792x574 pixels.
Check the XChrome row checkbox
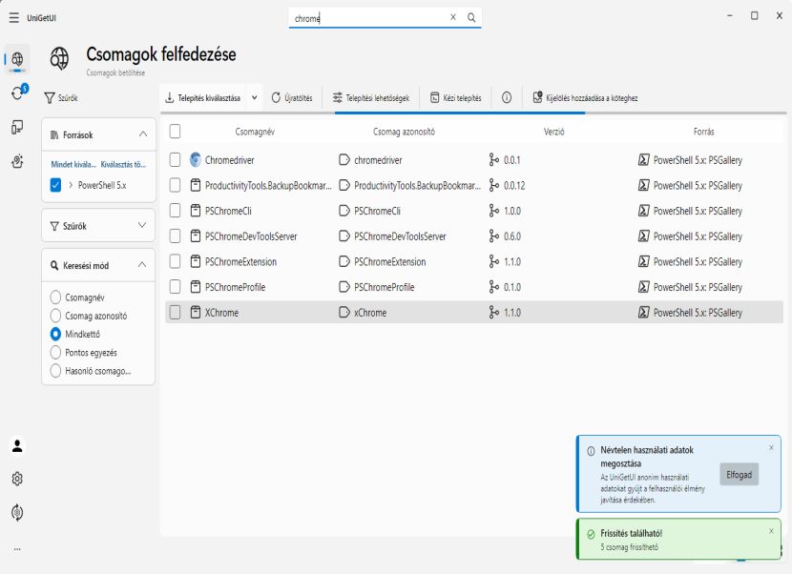175,313
